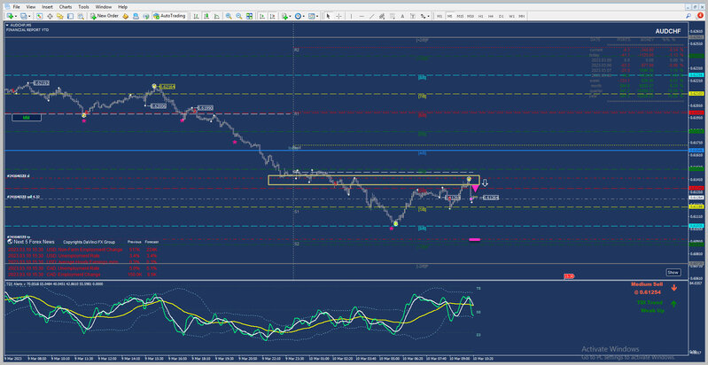
Task: Open the Strategy Tester magnifier icon
Action: pyautogui.click(x=81, y=16)
